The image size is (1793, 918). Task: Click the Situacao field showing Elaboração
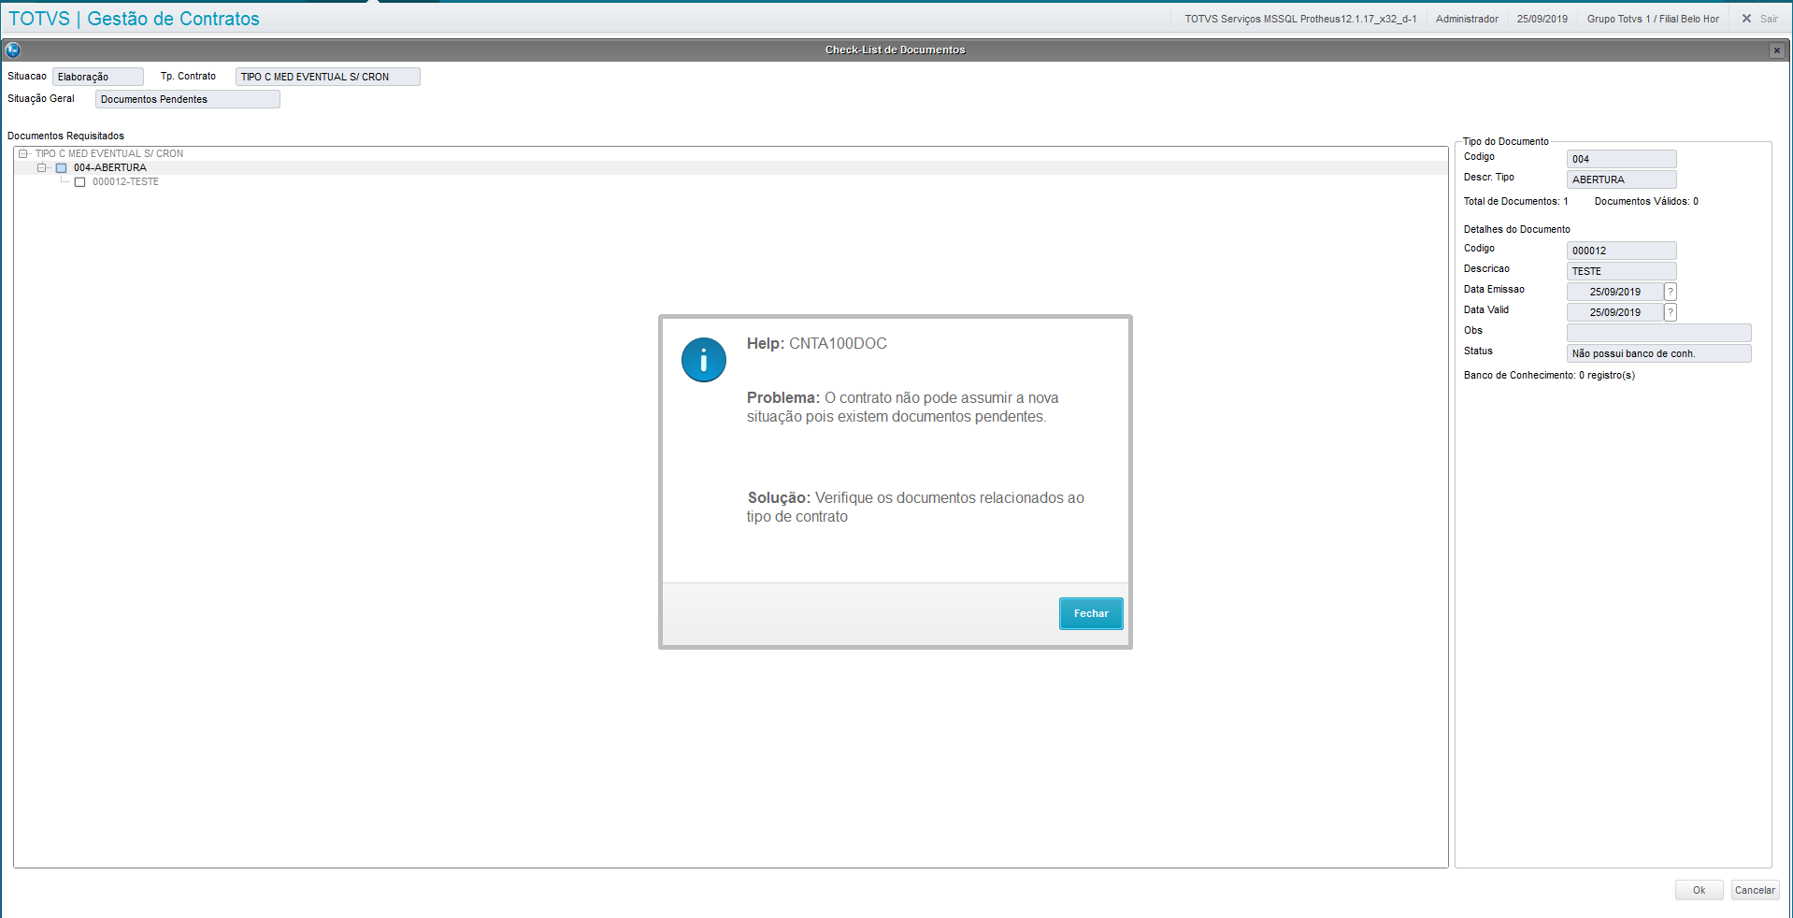pyautogui.click(x=98, y=77)
